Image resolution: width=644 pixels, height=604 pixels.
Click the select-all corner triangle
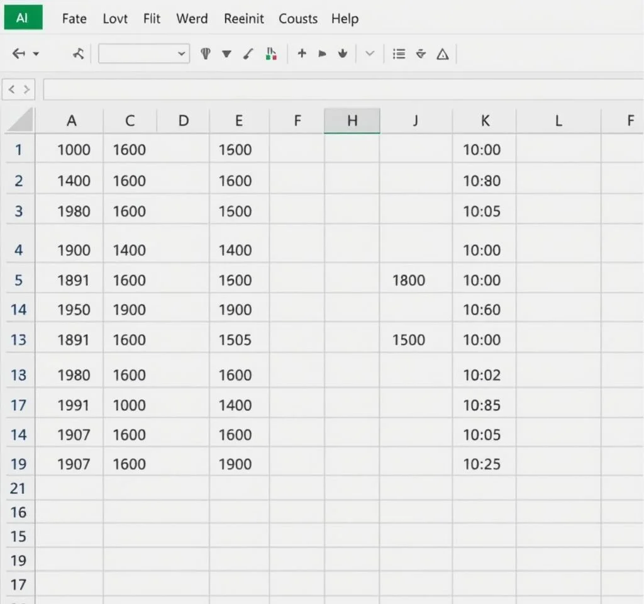tap(21, 121)
